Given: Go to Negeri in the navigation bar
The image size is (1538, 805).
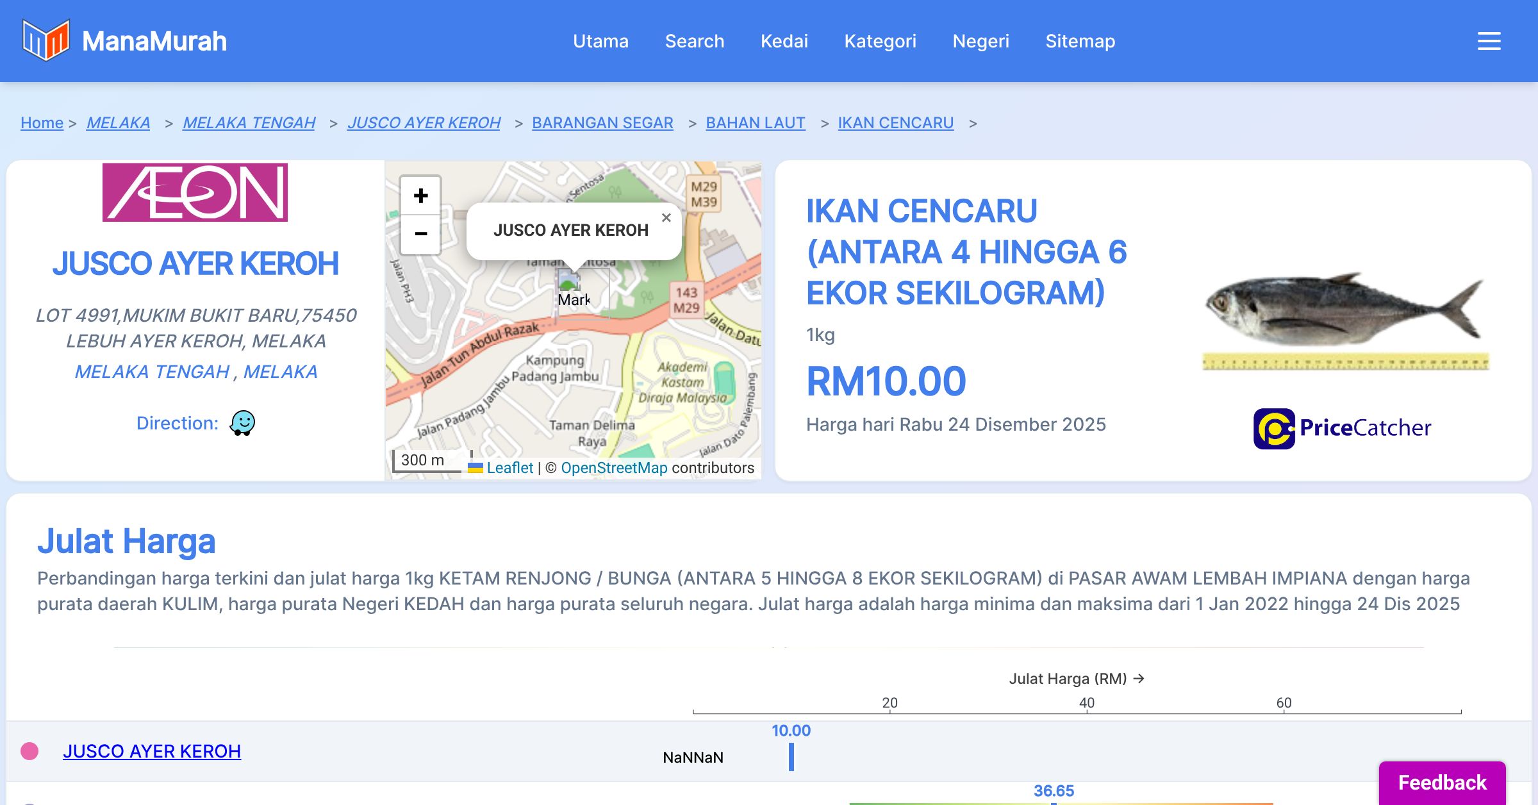Looking at the screenshot, I should 980,41.
